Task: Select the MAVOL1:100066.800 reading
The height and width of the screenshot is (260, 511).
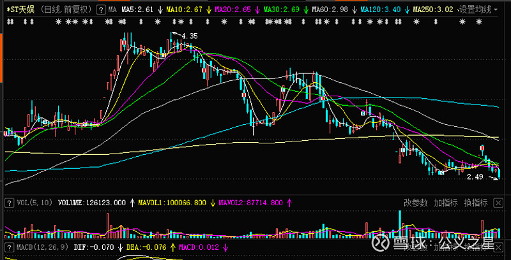Action: coord(172,203)
